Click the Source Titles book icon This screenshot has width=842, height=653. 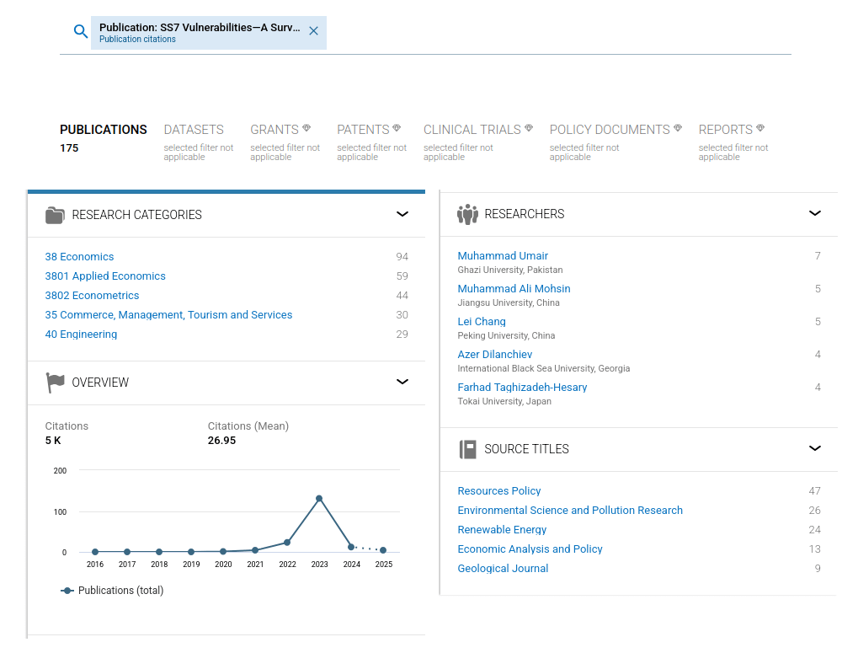click(x=467, y=449)
